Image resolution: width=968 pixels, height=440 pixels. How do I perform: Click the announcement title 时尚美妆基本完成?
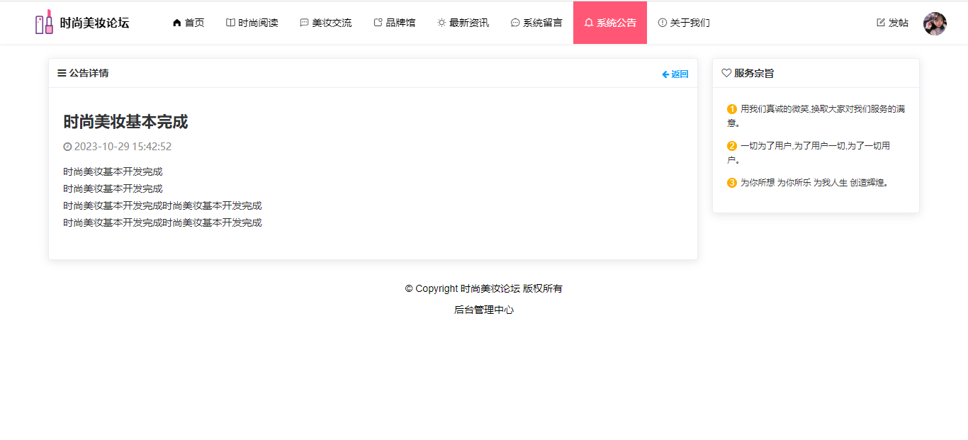coord(125,122)
